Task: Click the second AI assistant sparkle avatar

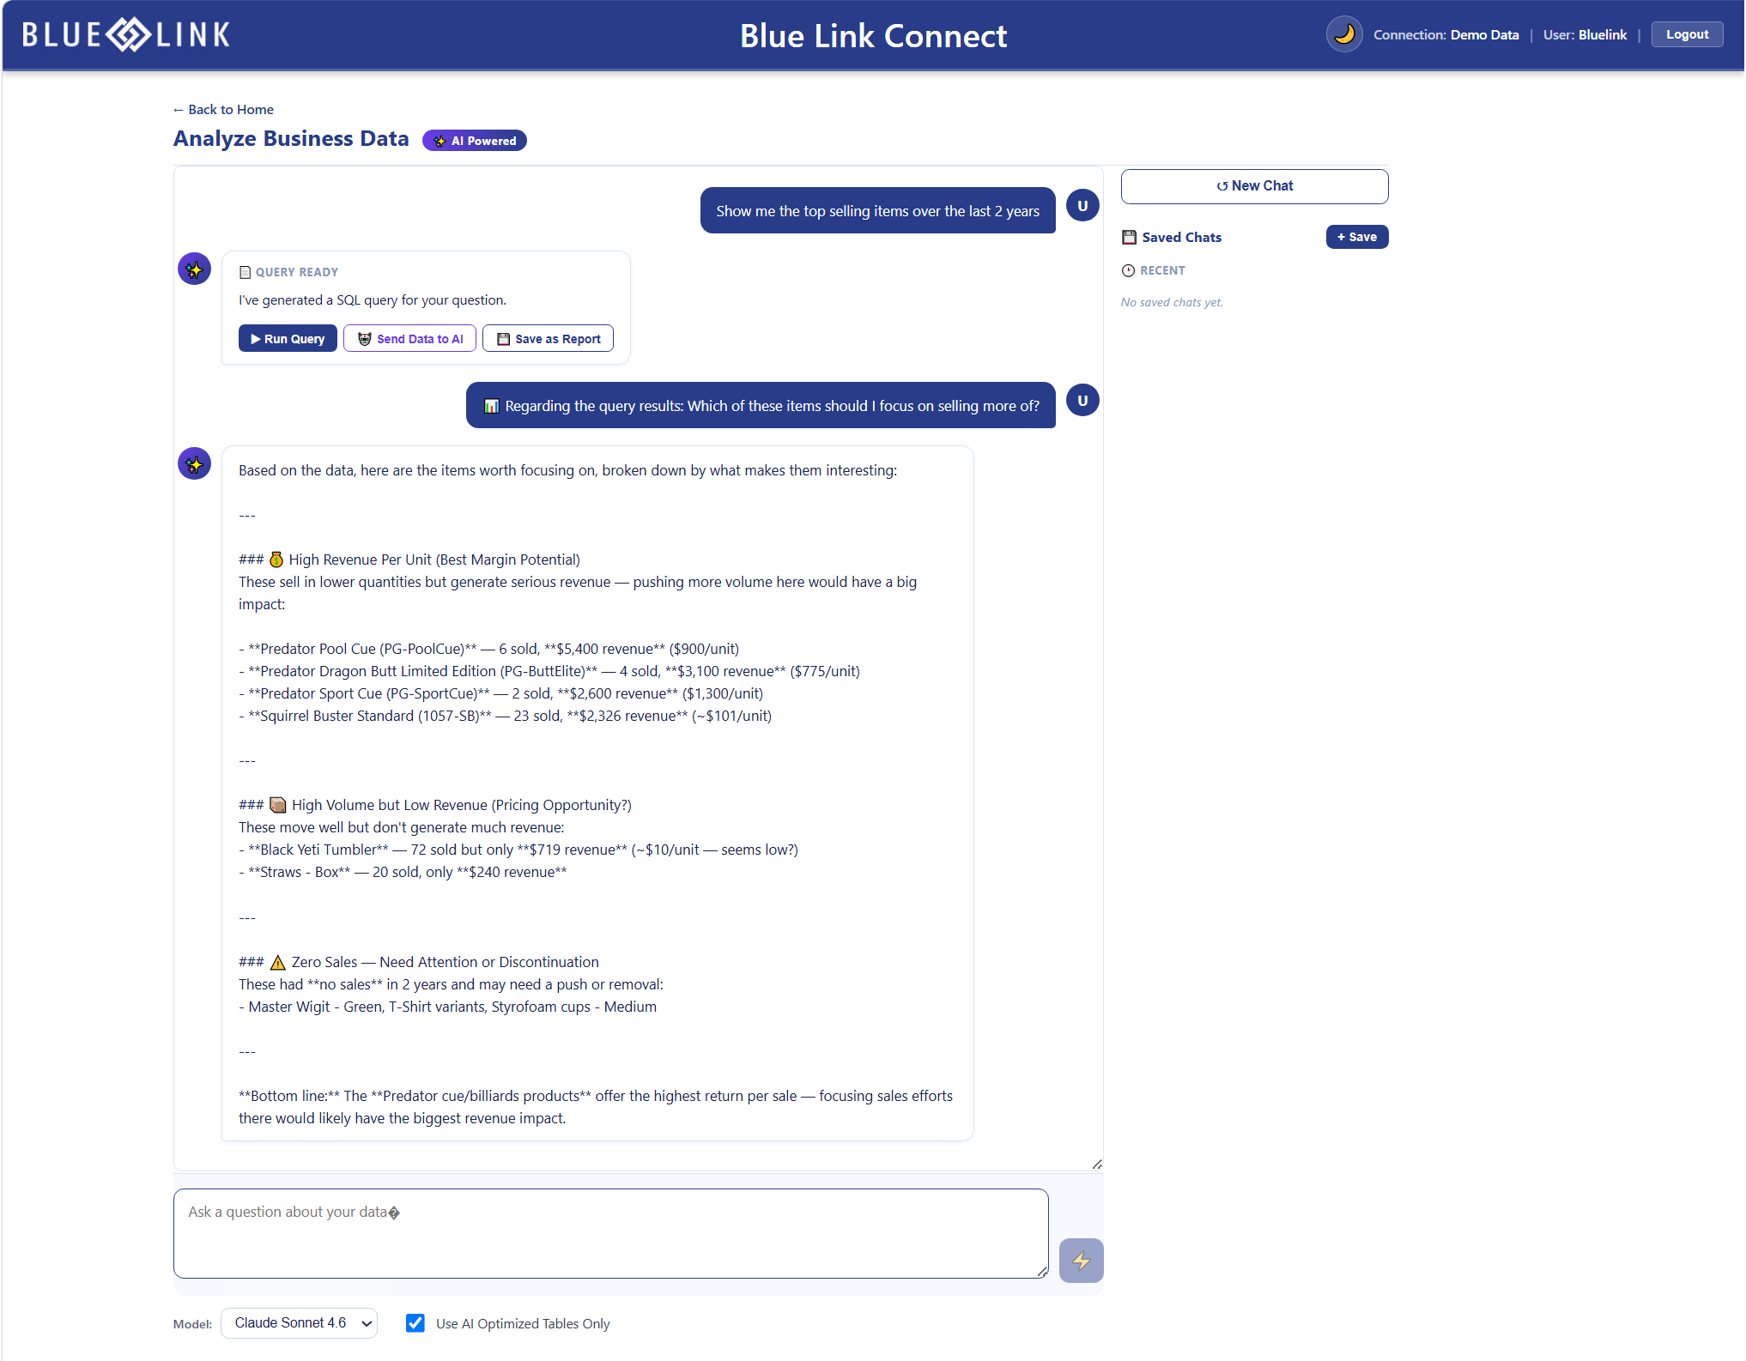Action: click(195, 464)
